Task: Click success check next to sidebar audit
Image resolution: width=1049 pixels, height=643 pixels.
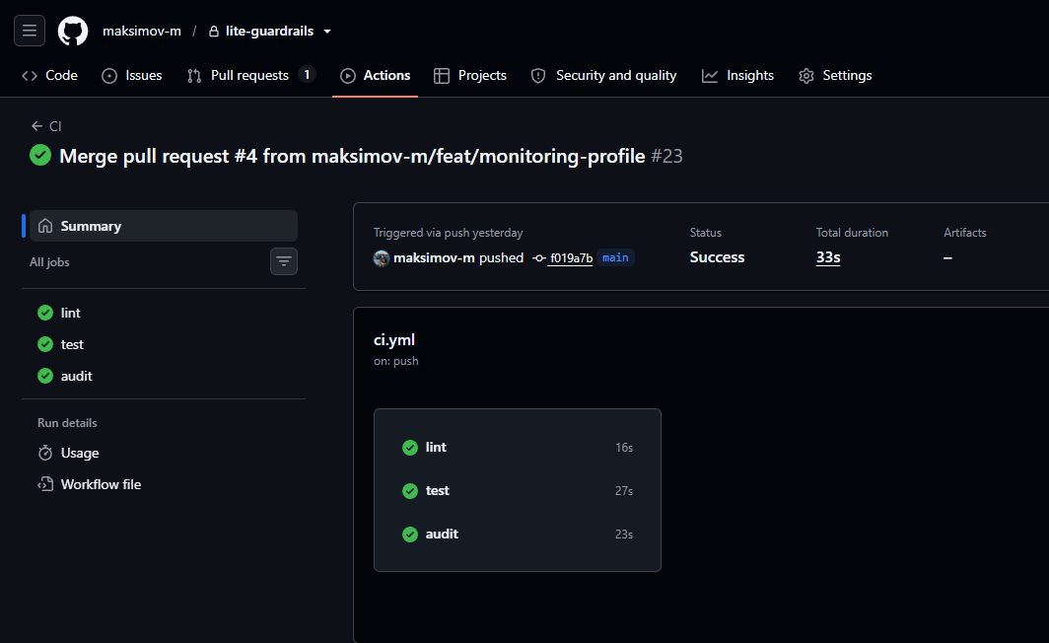Action: (x=45, y=376)
